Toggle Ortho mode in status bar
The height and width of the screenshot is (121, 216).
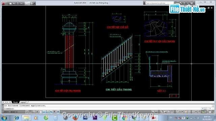point(34,112)
